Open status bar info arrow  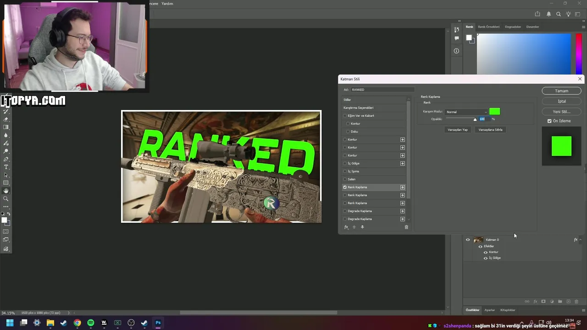69,313
